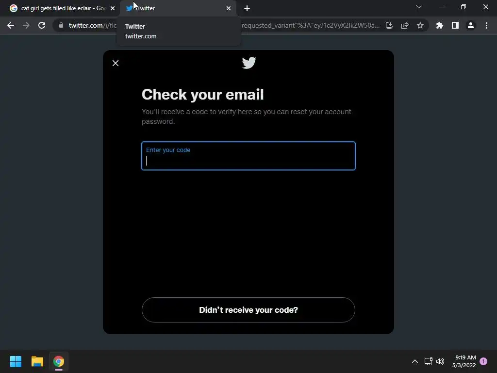497x373 pixels.
Task: Select the Twitter browser tab
Action: point(178,8)
